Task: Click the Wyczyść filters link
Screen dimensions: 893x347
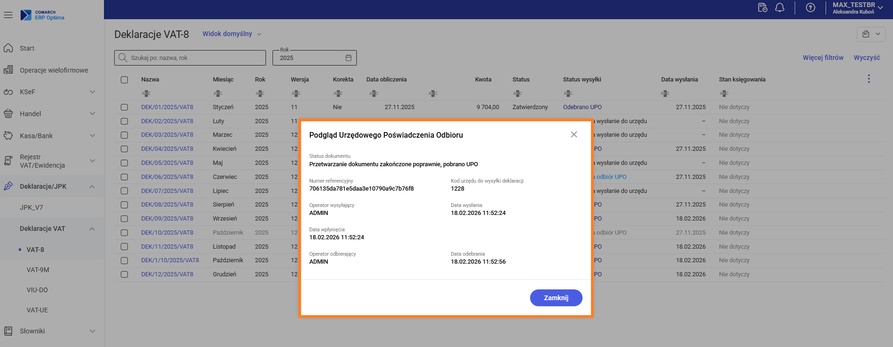Action: (x=866, y=58)
